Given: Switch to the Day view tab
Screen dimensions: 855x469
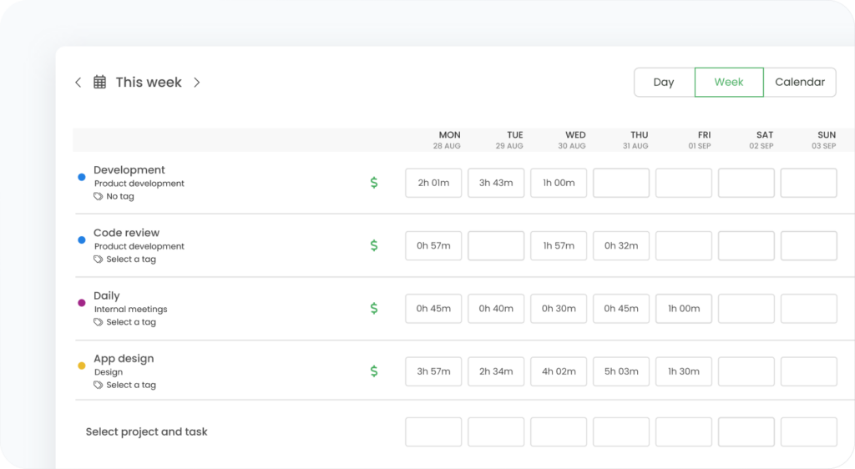Looking at the screenshot, I should (664, 82).
